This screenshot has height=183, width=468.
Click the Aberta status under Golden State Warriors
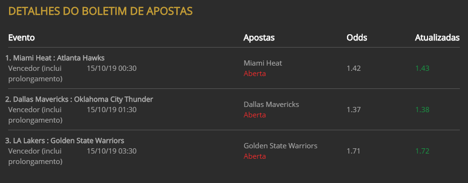[254, 156]
